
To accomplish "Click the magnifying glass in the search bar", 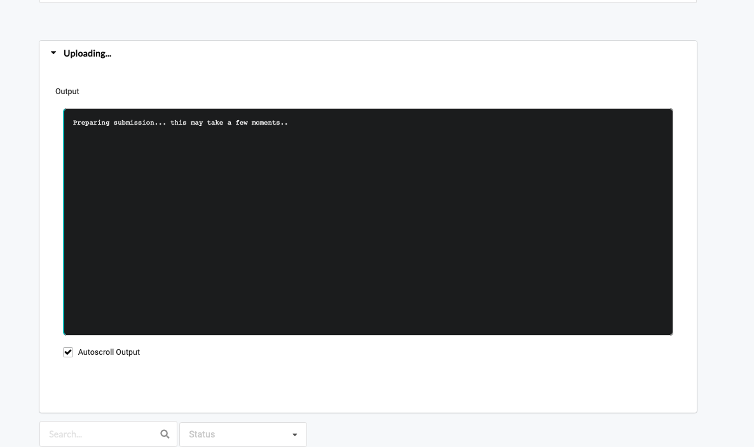I will (165, 434).
